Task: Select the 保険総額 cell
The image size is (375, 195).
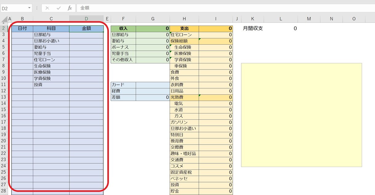Action: pos(184,41)
